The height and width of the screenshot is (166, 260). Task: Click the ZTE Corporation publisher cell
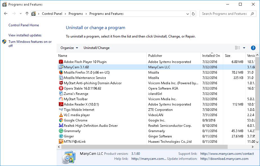point(160,110)
